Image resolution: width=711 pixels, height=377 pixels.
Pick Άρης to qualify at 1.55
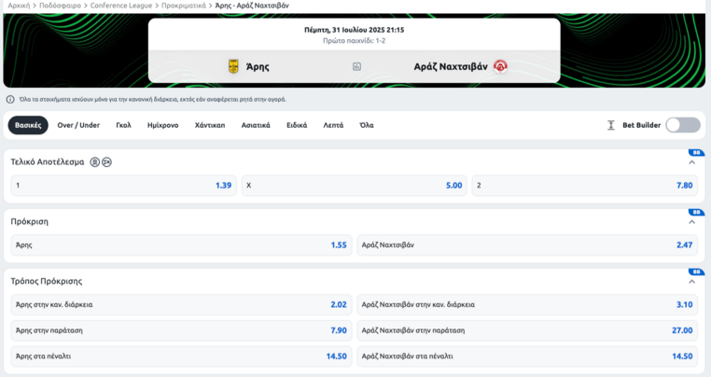point(181,245)
